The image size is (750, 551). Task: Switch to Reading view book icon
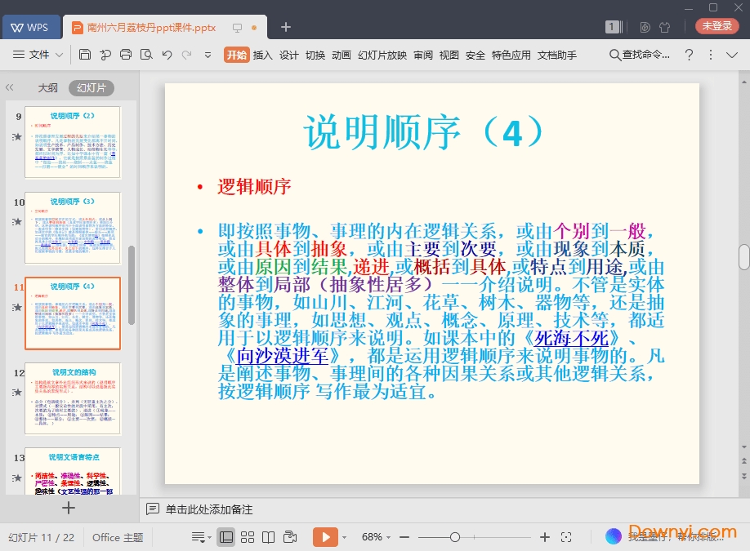(268, 537)
